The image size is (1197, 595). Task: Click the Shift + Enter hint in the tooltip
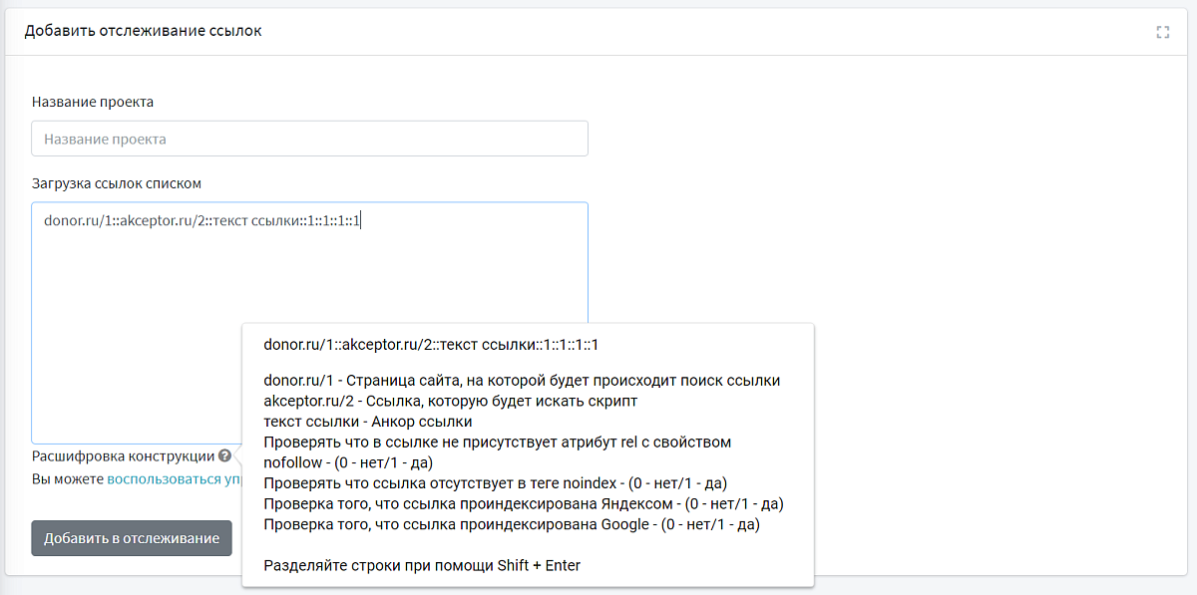tap(422, 565)
